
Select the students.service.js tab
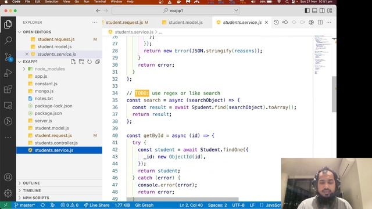[x=242, y=22]
